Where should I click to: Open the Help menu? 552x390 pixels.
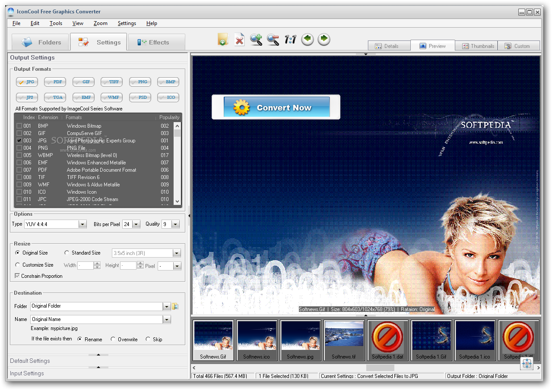tap(152, 23)
